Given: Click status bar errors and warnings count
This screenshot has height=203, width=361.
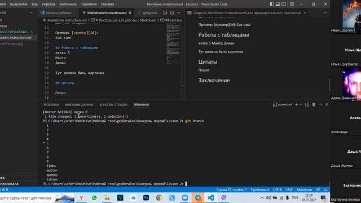Looking at the screenshot, I should (5, 189).
